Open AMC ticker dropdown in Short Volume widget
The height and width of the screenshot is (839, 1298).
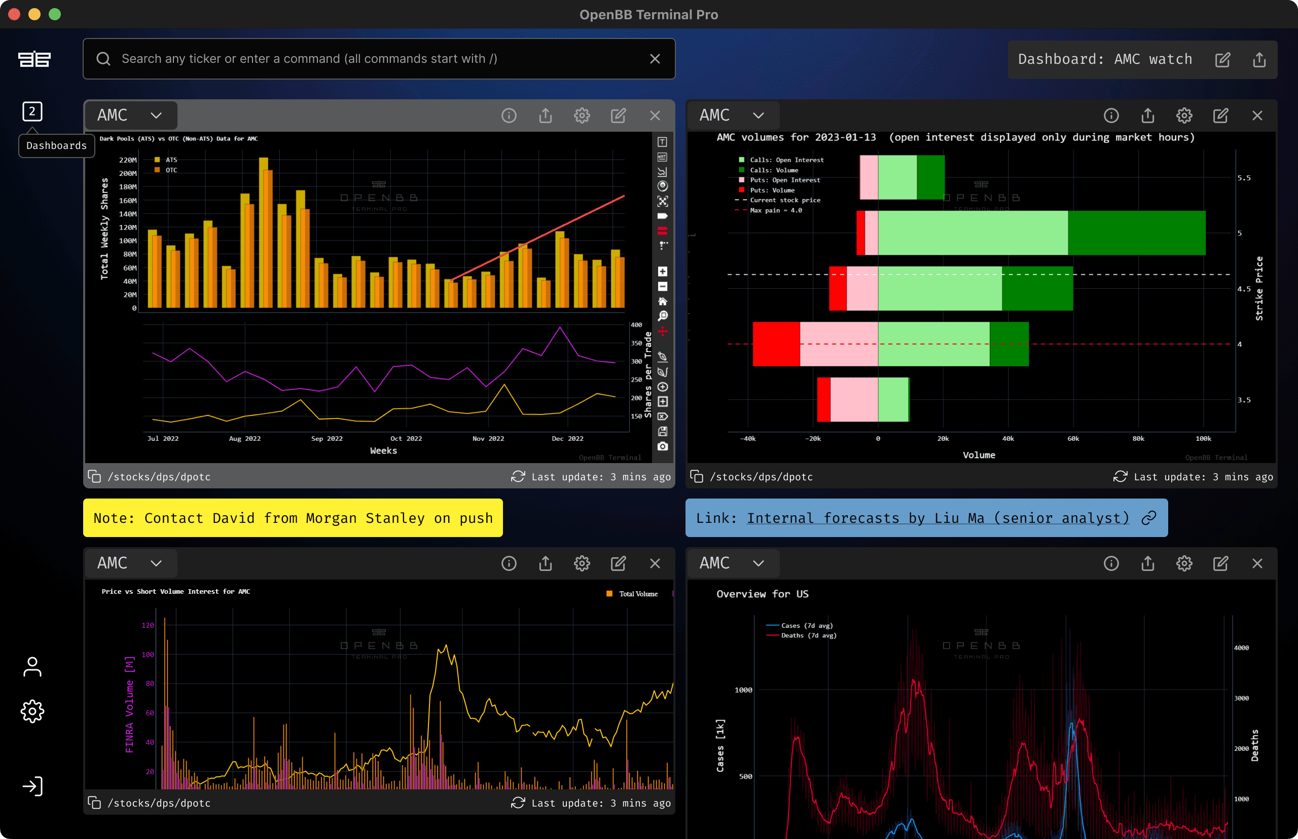click(x=130, y=563)
